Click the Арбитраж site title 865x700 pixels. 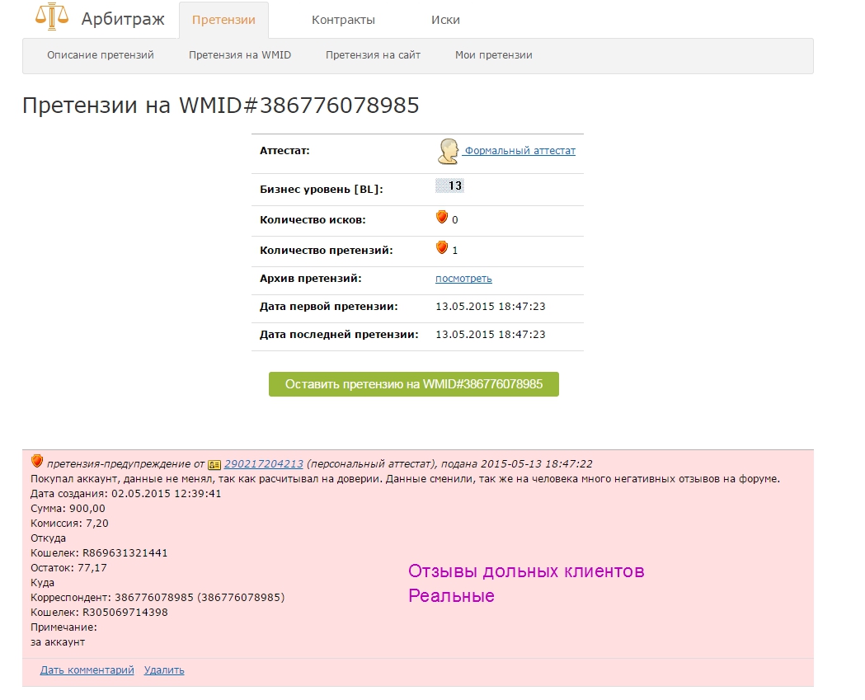point(123,19)
